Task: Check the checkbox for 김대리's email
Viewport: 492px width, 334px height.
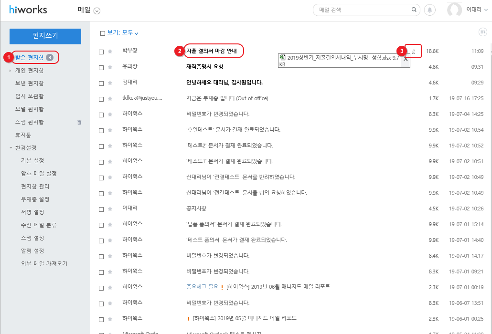Action: [101, 83]
